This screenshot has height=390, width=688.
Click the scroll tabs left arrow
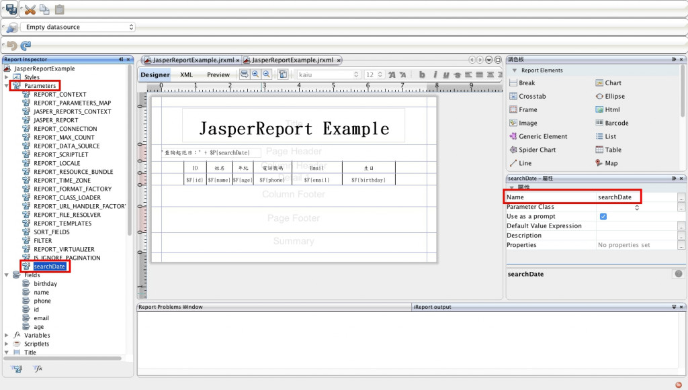[472, 60]
